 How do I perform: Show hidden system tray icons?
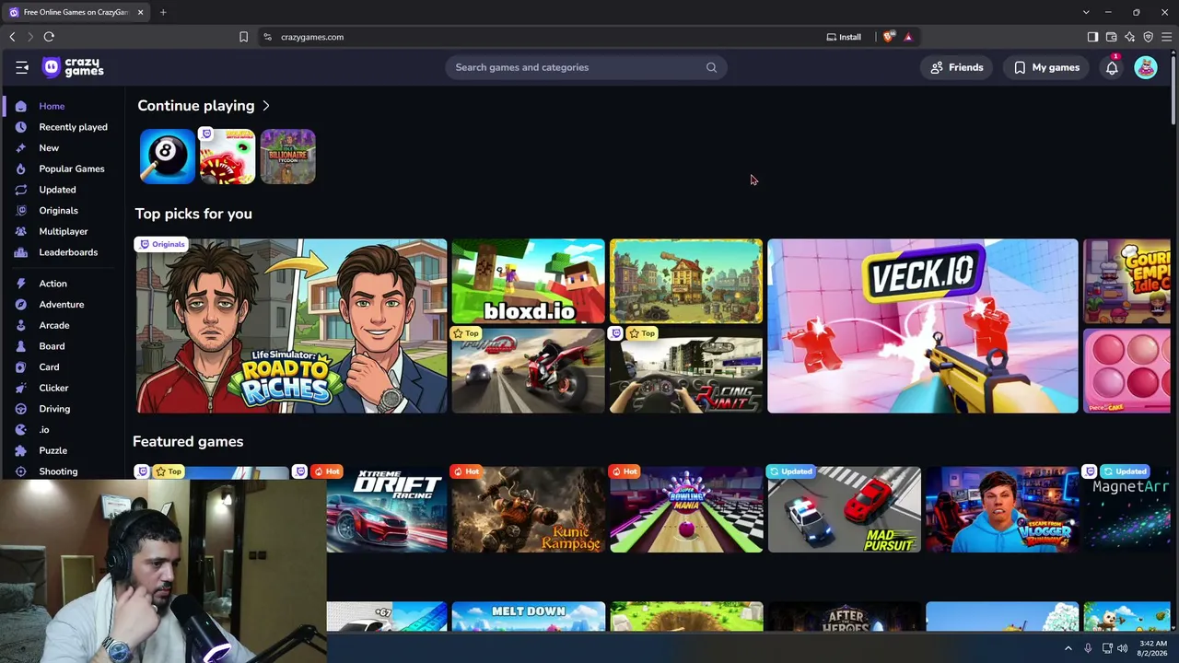[x=1068, y=648]
